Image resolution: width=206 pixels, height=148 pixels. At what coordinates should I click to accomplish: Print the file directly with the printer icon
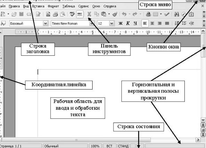pyautogui.click(x=55, y=14)
